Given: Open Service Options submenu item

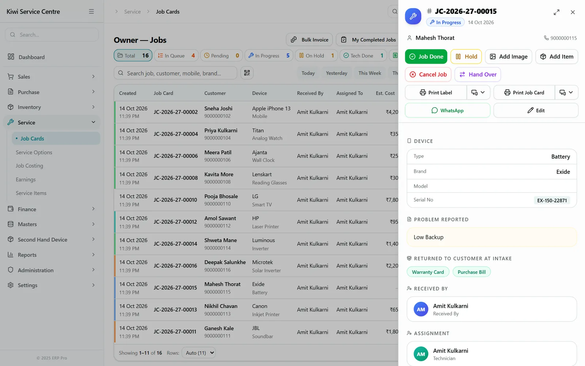Looking at the screenshot, I should click(x=34, y=152).
